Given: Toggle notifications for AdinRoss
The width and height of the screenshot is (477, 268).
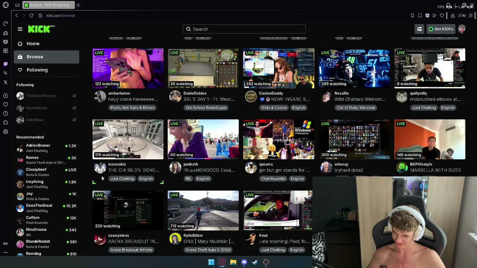Looking at the screenshot, I should (x=74, y=120).
